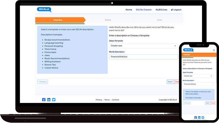Select the Describe tab on the phone screen
219x123 pixels.
[x=199, y=55]
